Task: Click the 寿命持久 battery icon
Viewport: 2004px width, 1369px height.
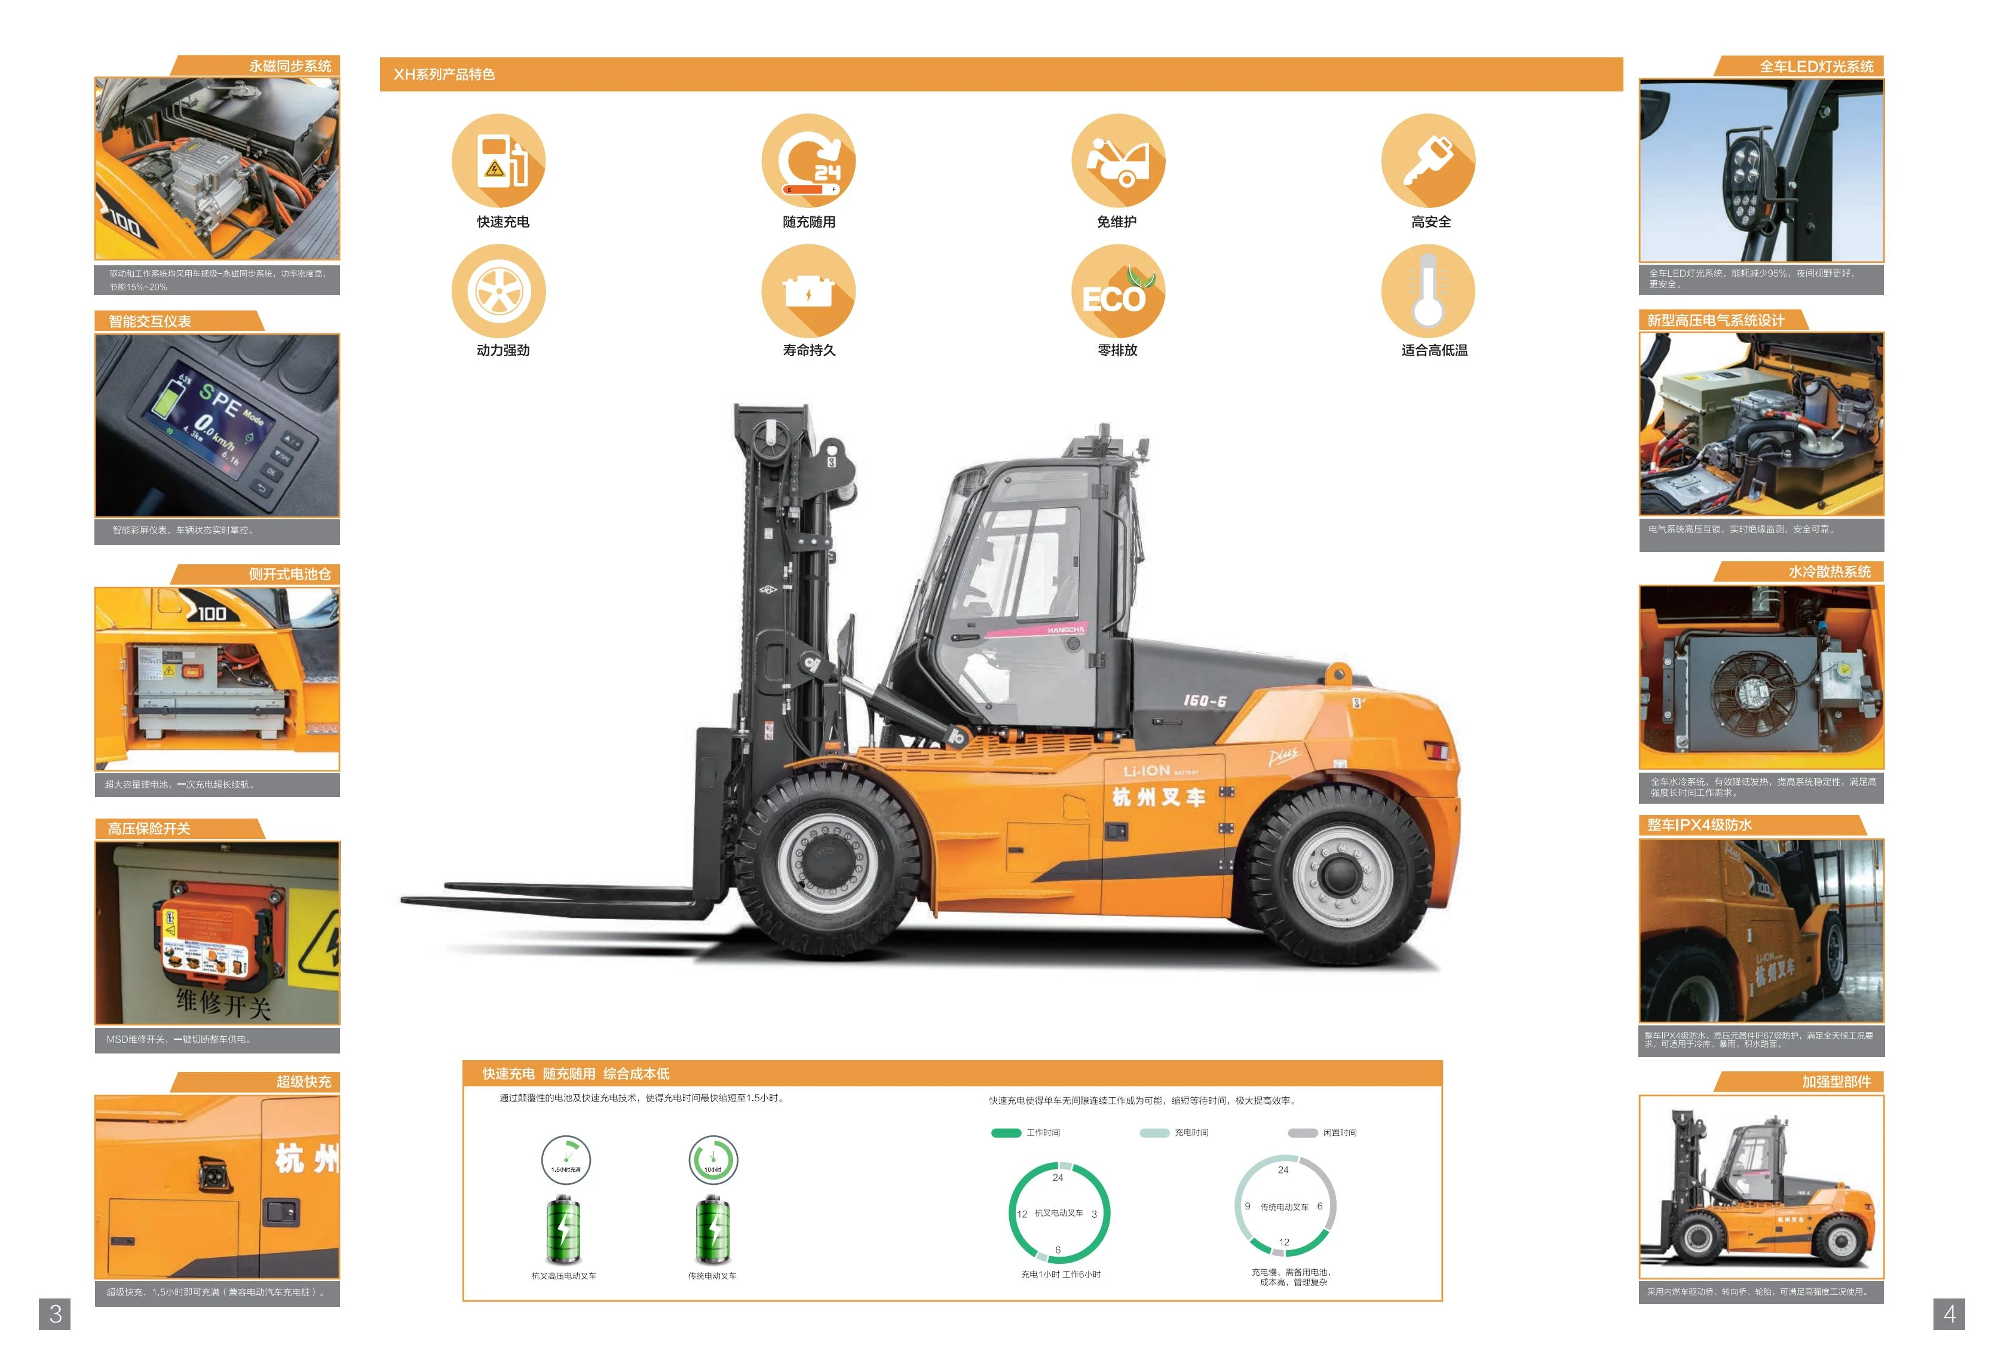Action: [x=808, y=290]
